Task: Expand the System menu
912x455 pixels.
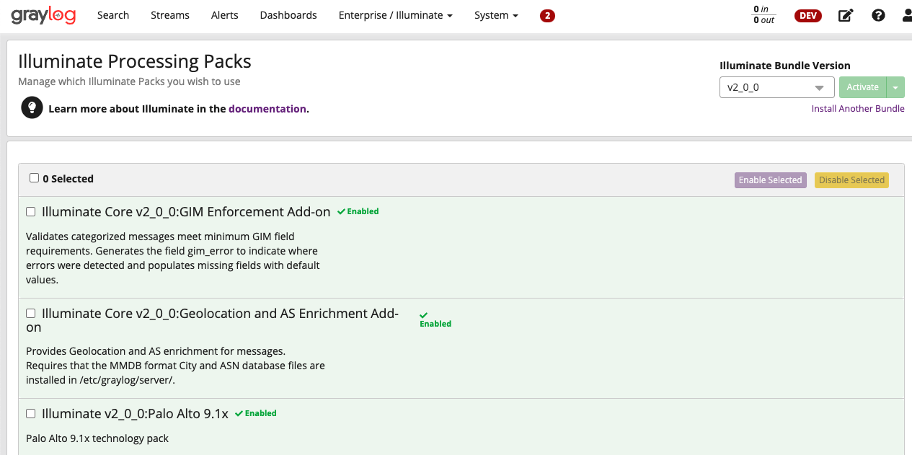Action: [496, 15]
